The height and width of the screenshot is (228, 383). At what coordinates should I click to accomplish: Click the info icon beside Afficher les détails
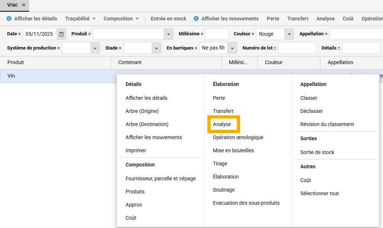click(9, 19)
